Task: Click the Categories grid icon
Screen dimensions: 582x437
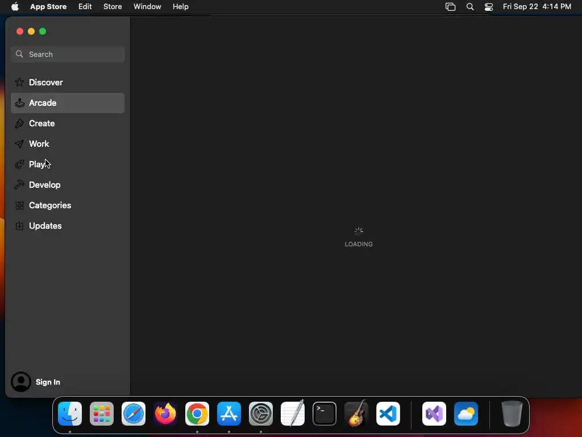Action: click(x=19, y=205)
